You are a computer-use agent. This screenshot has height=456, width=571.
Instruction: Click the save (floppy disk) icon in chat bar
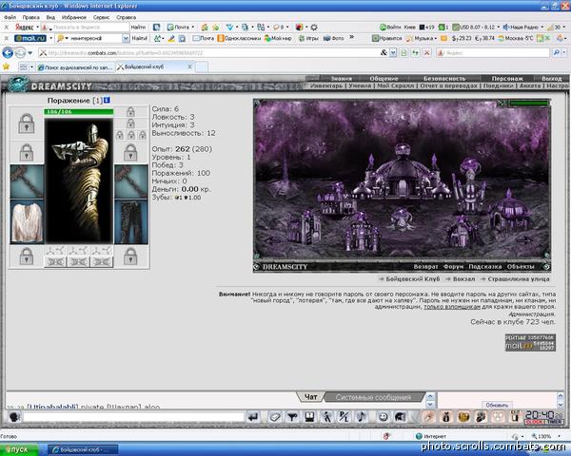309,417
